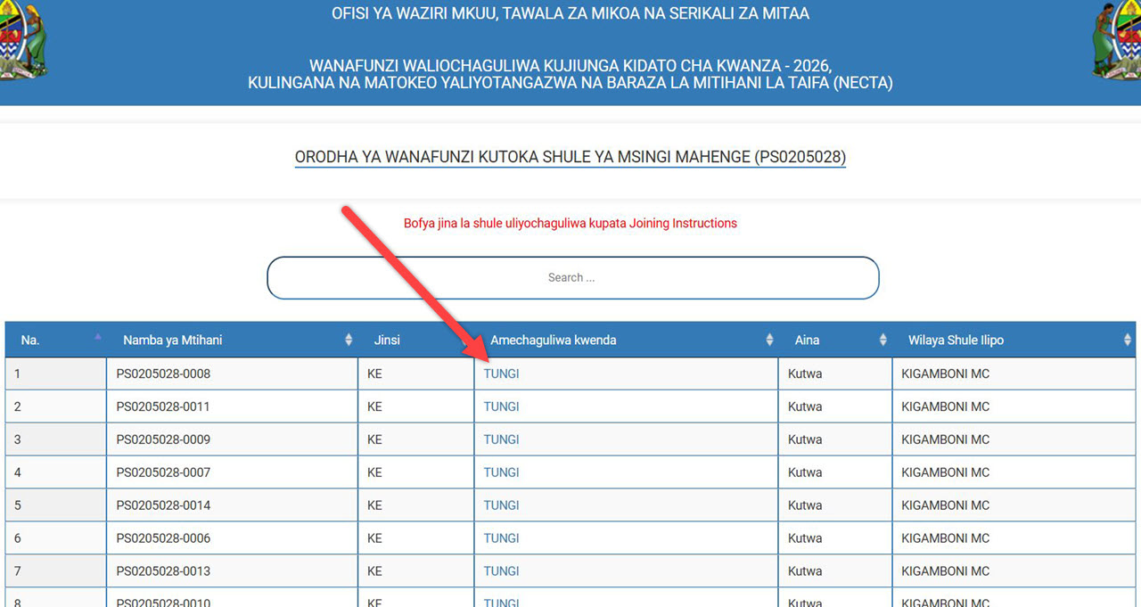Viewport: 1141px width, 607px height.
Task: Open the TUNGI link in the first row
Action: click(501, 373)
